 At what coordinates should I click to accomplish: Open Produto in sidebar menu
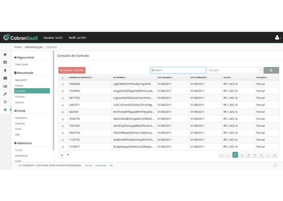[20, 96]
